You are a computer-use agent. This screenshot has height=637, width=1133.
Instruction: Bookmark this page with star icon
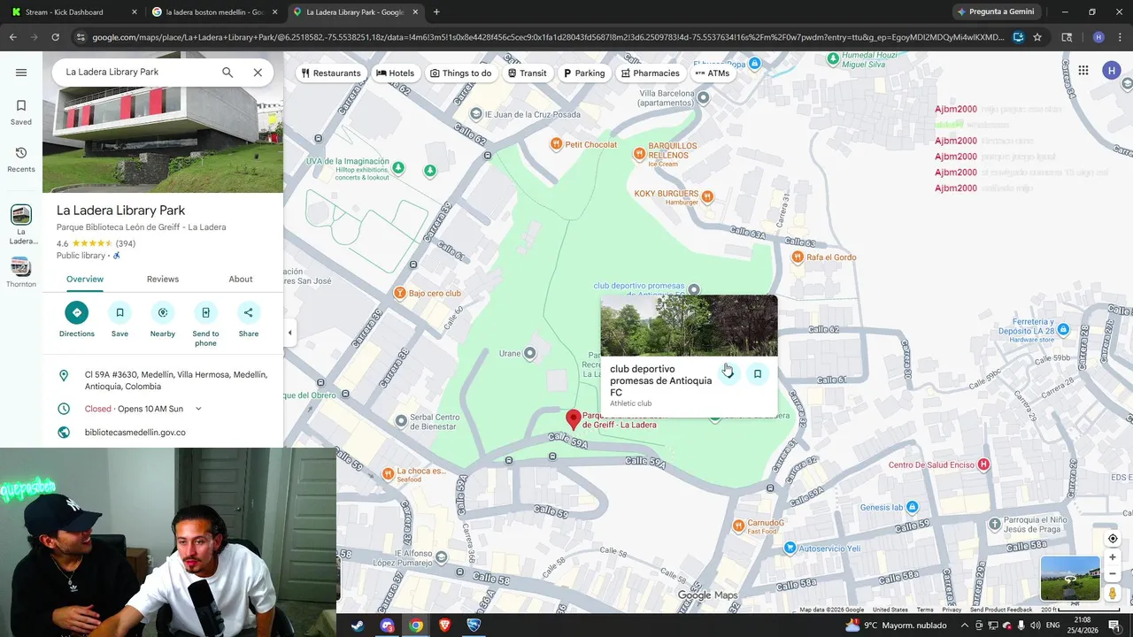tap(1037, 37)
